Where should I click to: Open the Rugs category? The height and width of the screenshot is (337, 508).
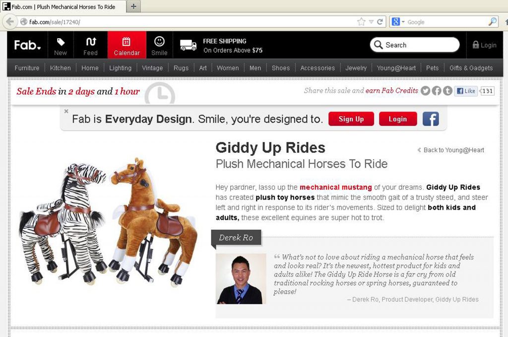[x=181, y=68]
